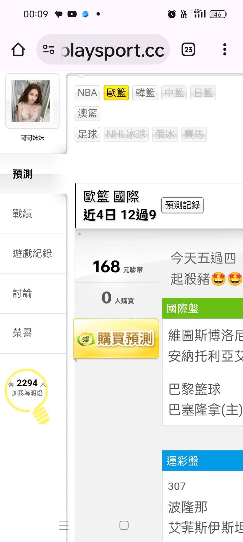The width and height of the screenshot is (243, 542).
Task: Open the tab switcher showing 23 tabs
Action: (188, 50)
